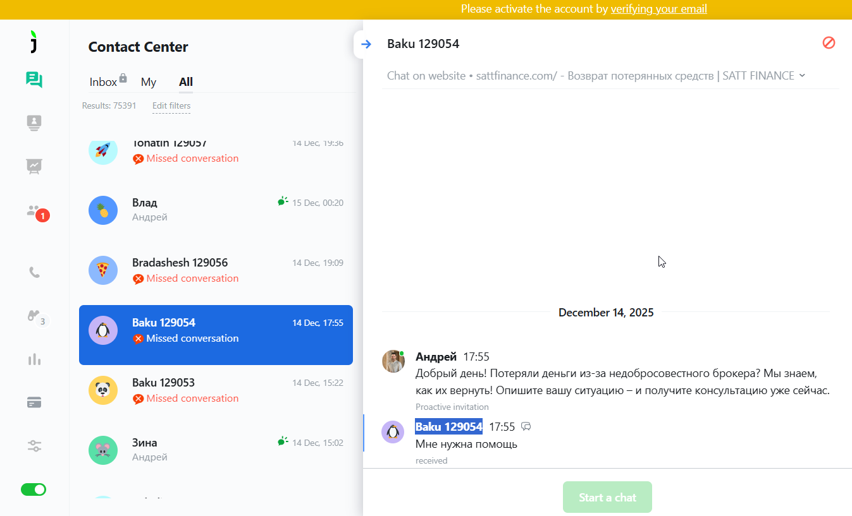Click the Андрей sender name in chat
852x516 pixels.
coord(436,357)
